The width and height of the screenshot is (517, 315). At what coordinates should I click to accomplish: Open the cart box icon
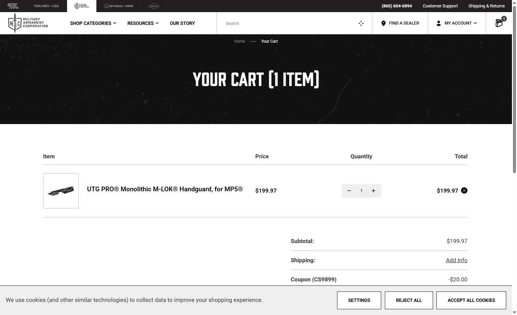click(499, 23)
